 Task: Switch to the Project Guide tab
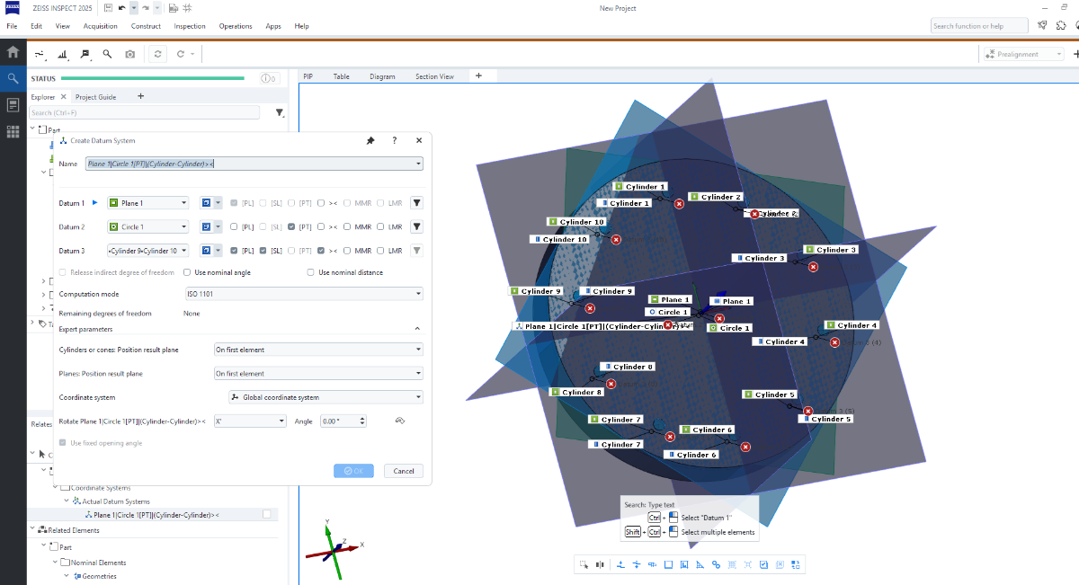click(95, 96)
